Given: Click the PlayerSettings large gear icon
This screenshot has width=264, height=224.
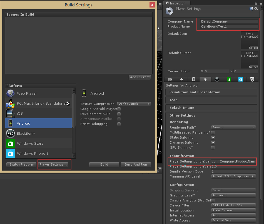Looking at the screenshot, I should pyautogui.click(x=169, y=11).
